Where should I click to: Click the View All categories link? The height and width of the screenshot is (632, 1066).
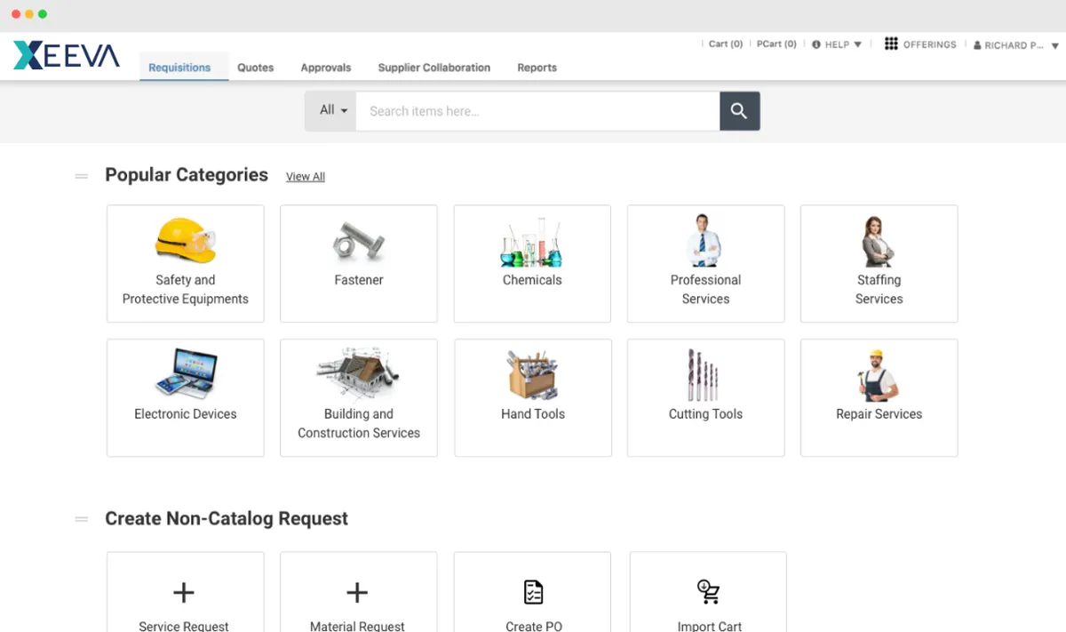coord(306,177)
